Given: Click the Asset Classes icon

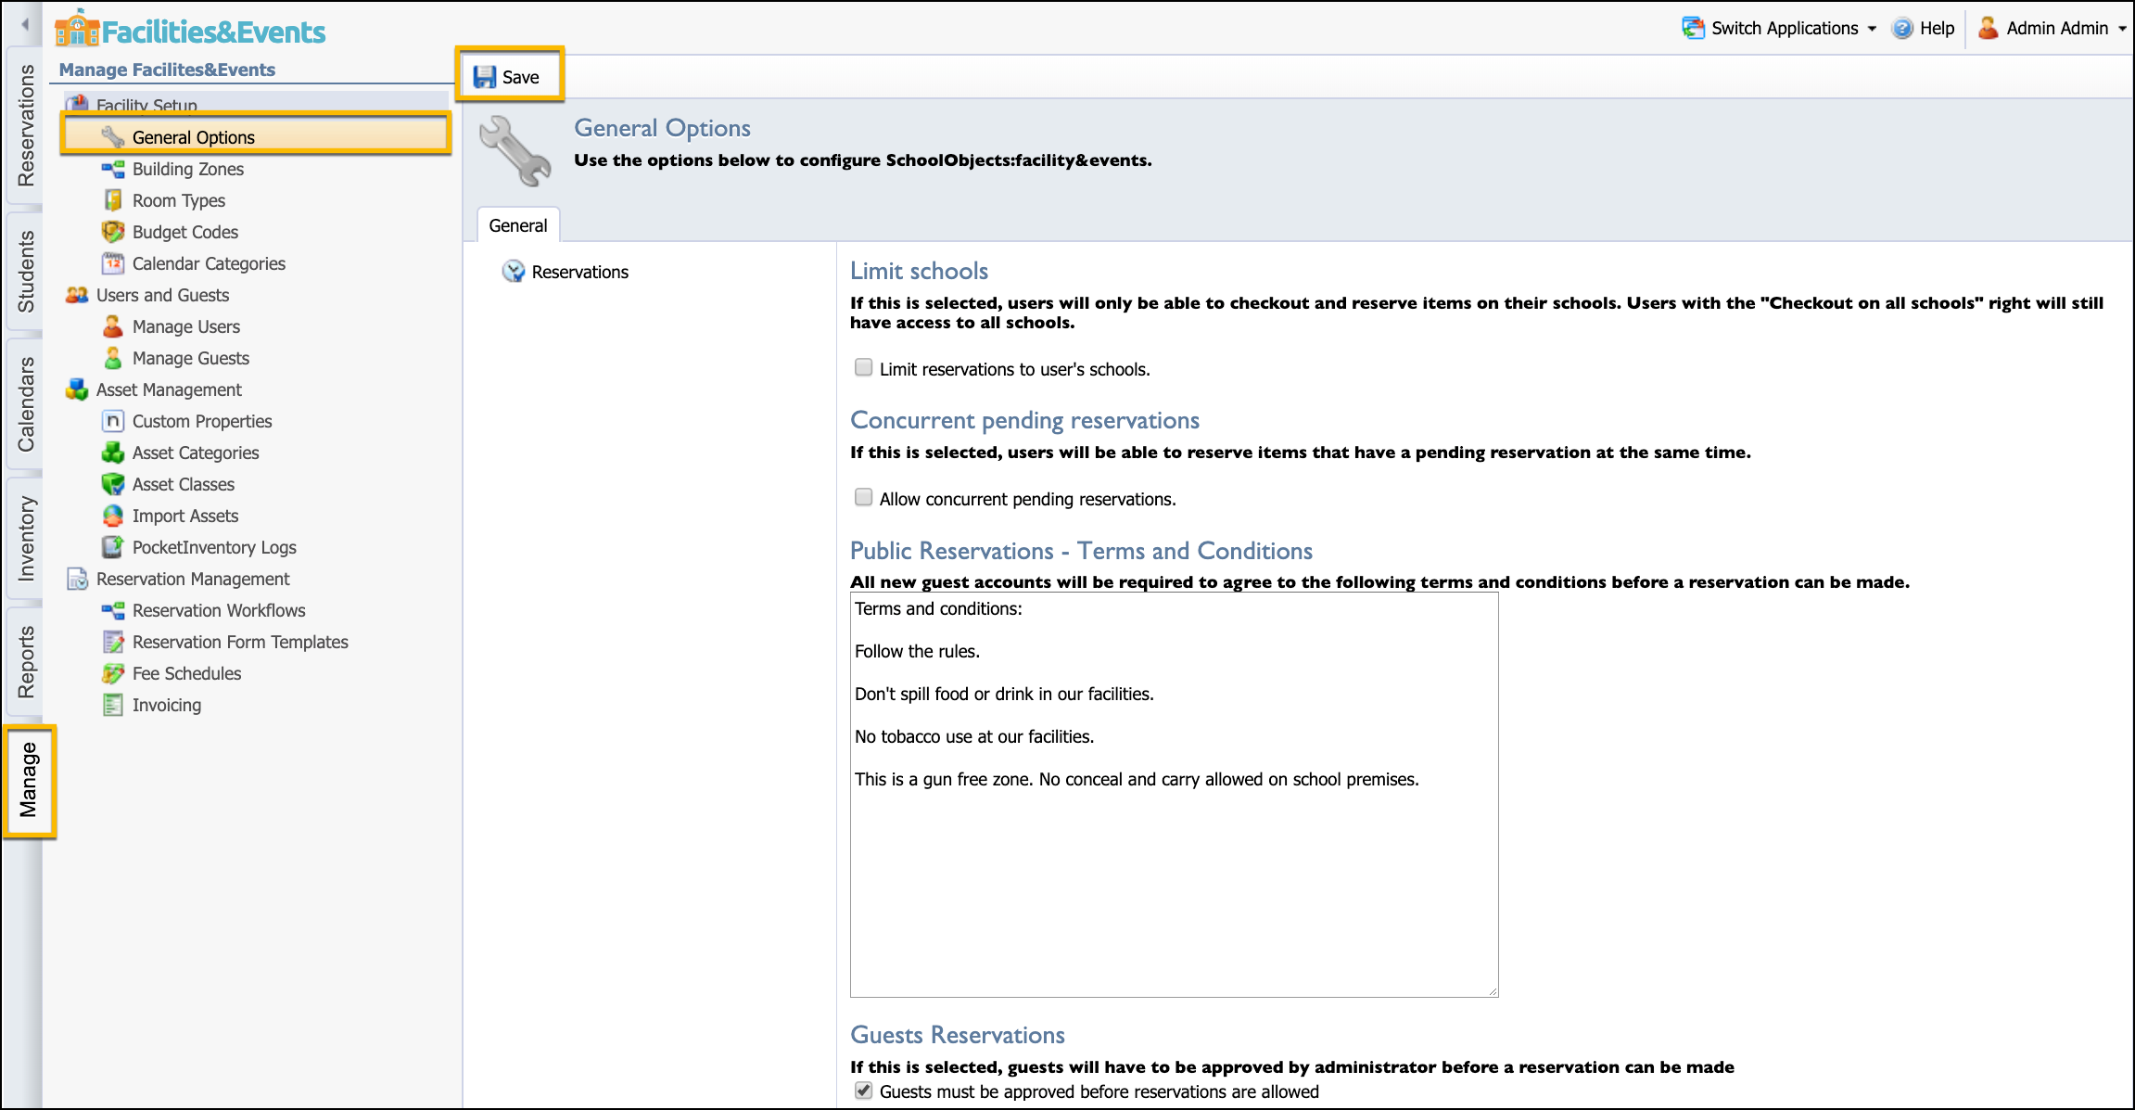Looking at the screenshot, I should click(113, 484).
